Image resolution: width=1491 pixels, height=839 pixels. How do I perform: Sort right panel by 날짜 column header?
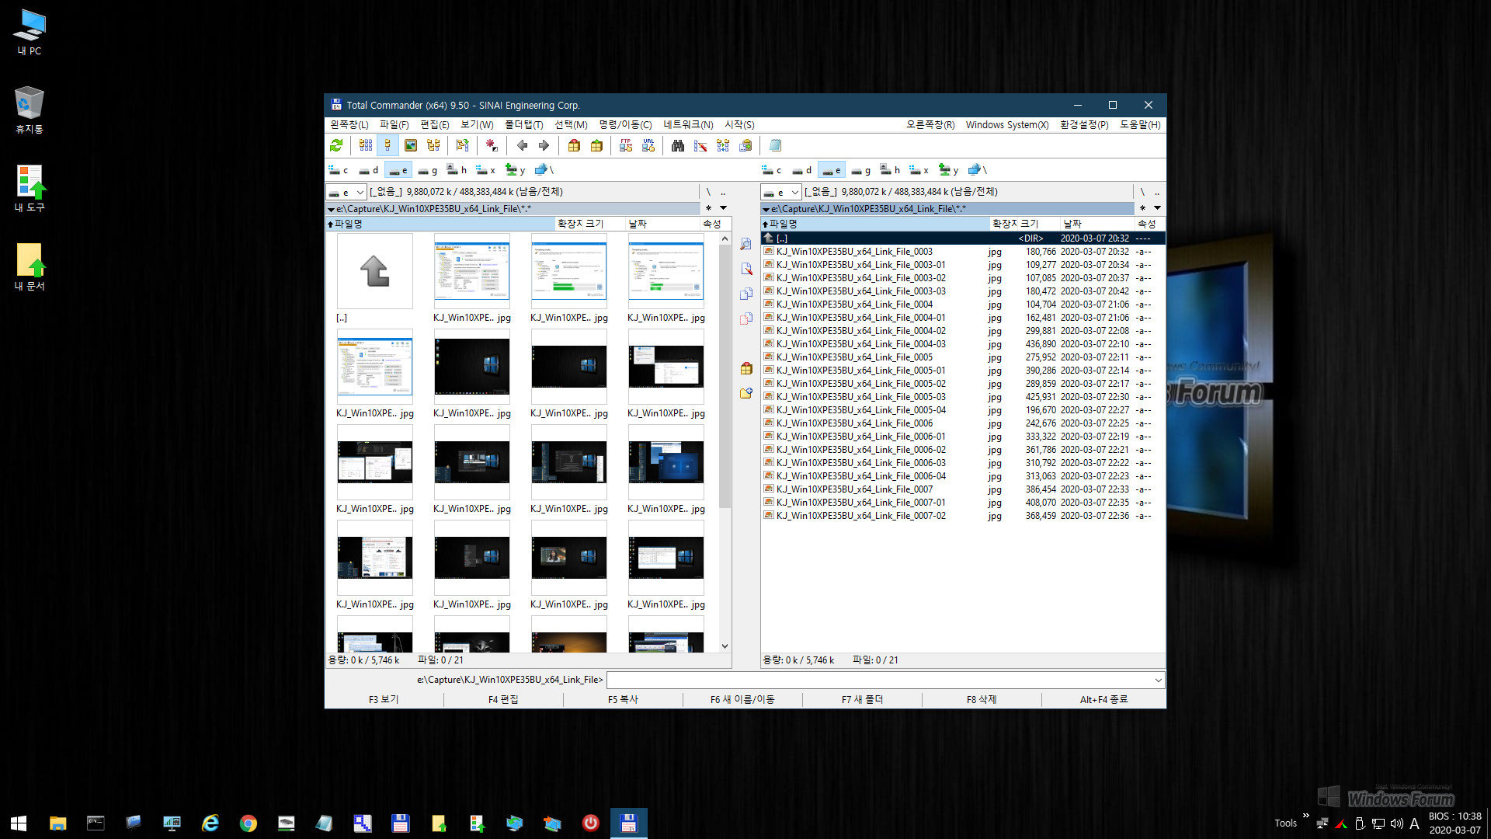[1097, 224]
